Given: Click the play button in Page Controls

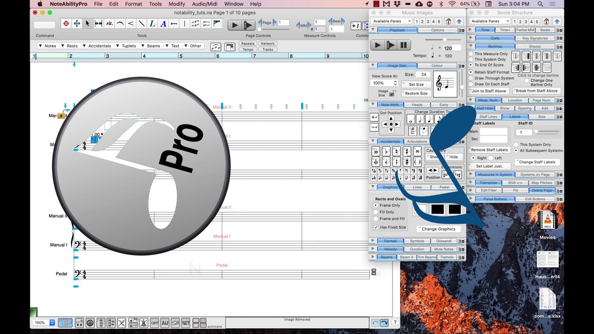Looking at the screenshot, I should click(x=235, y=25).
